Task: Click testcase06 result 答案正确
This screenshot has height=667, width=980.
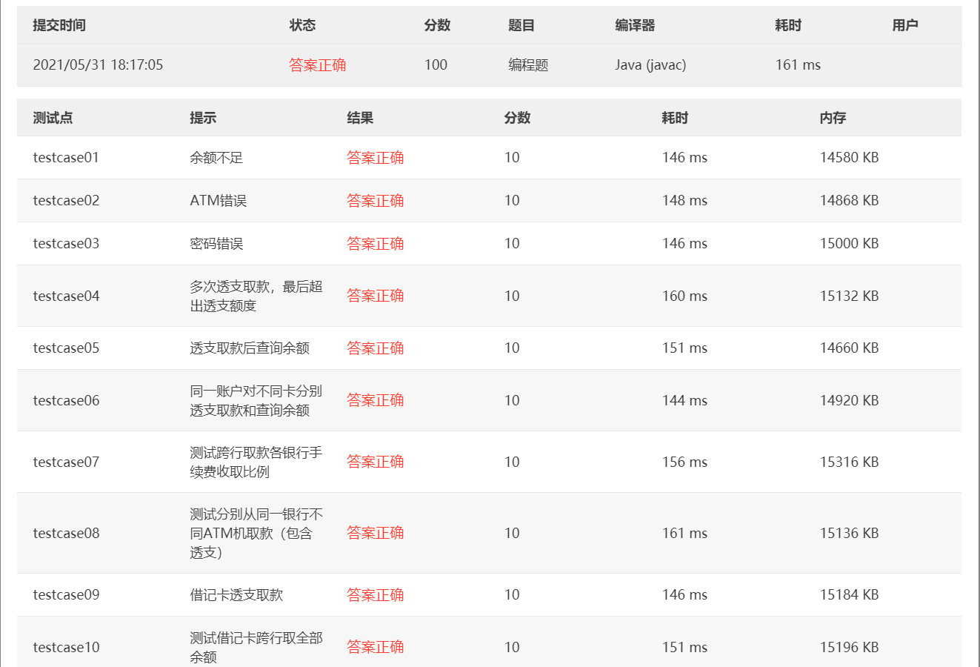Action: coord(376,400)
